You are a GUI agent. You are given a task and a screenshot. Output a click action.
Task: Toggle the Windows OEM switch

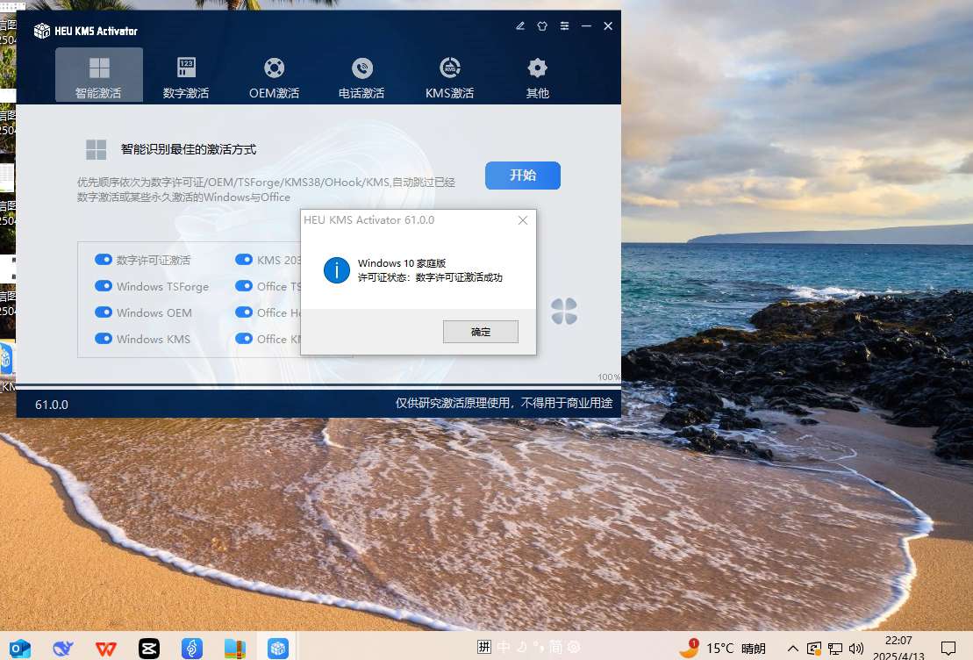tap(103, 312)
